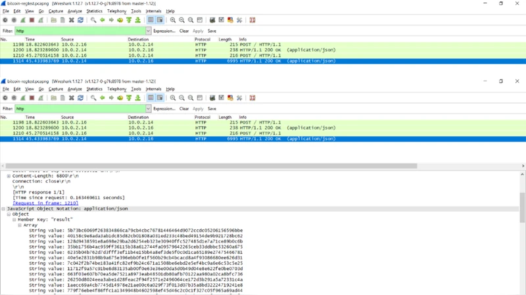Open the Statistics menu in the upper window
Image resolution: width=526 pixels, height=295 pixels.
point(94,11)
